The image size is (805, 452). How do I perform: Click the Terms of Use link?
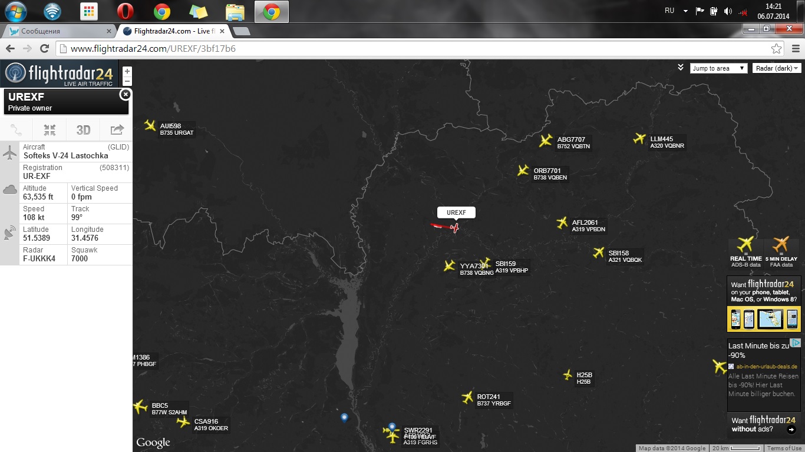784,448
